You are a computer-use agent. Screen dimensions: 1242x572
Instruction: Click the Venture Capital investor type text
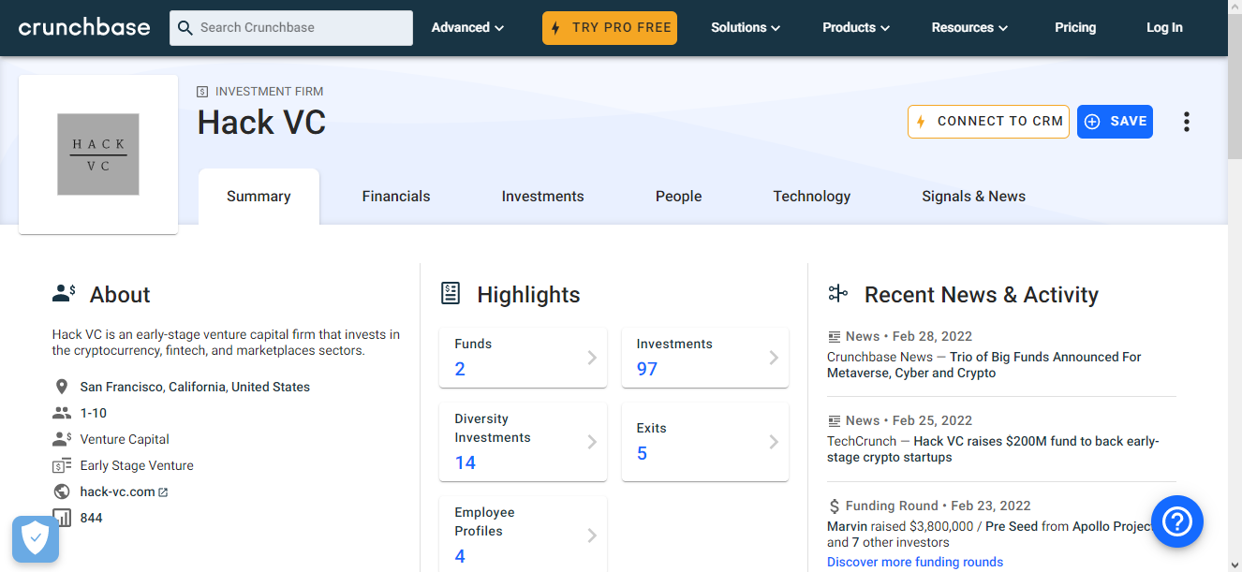125,439
